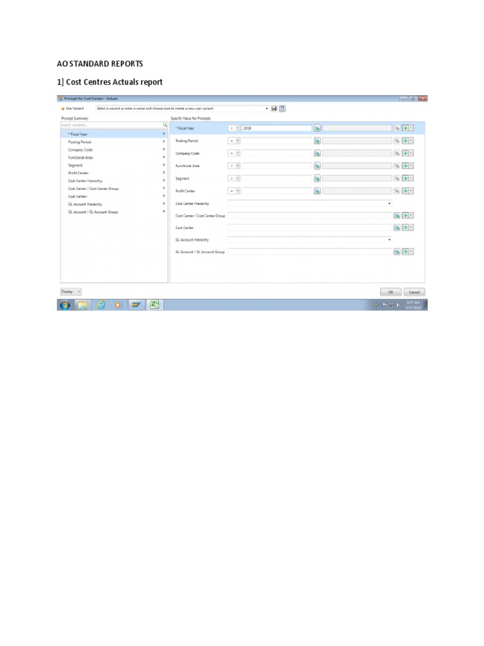Image resolution: width=484 pixels, height=646 pixels.
Task: Add a line for the Cost Center field
Action: (x=405, y=227)
